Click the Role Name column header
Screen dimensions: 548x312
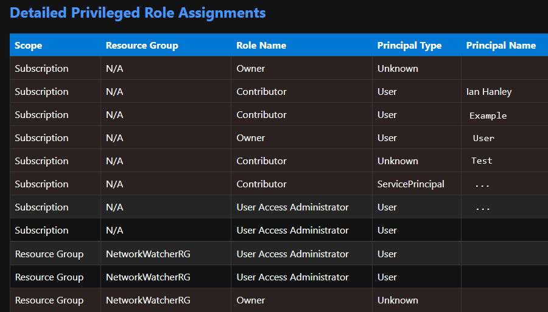(261, 46)
